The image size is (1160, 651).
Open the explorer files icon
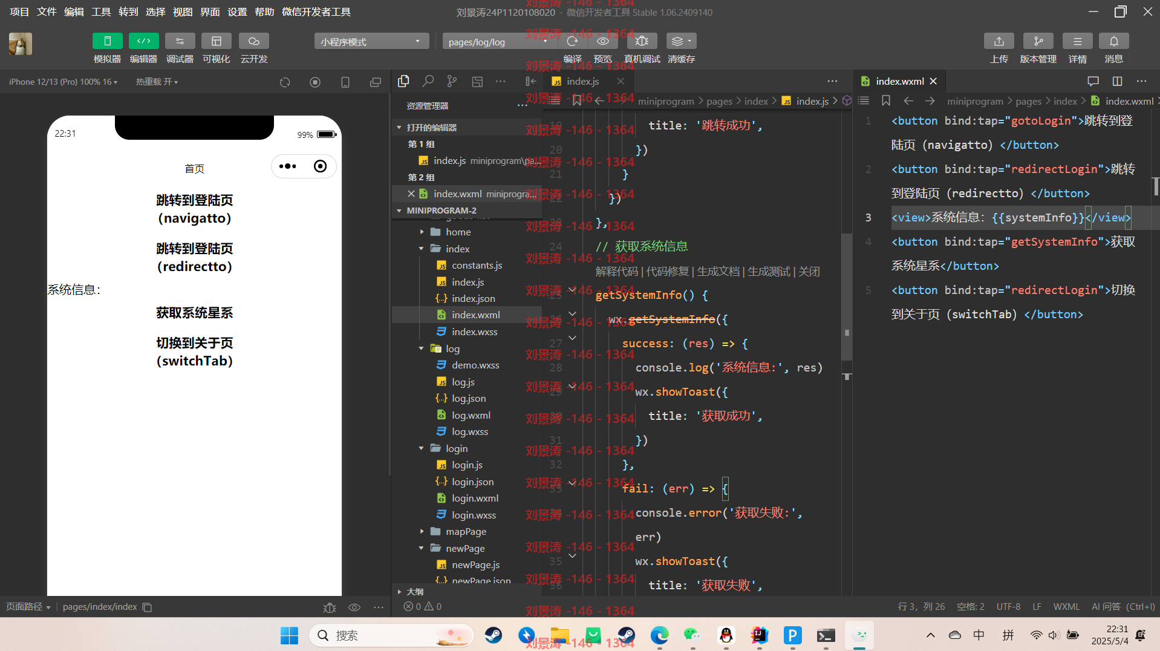click(404, 81)
